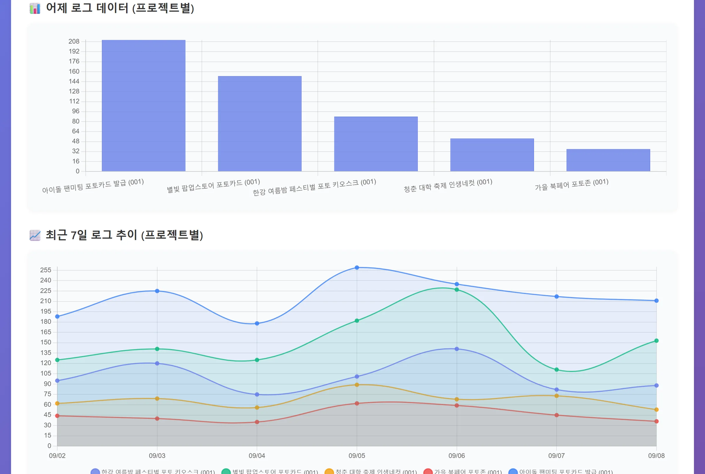Viewport: 705px width, 474px height.
Task: Select the 별빛 팝업스토어 포토카드 bar
Action: [x=260, y=124]
